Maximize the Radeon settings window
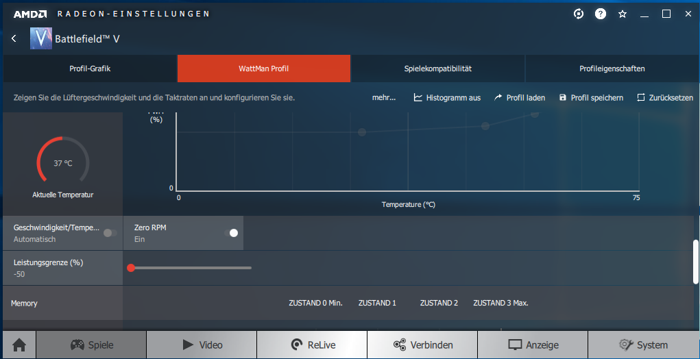 pos(666,14)
